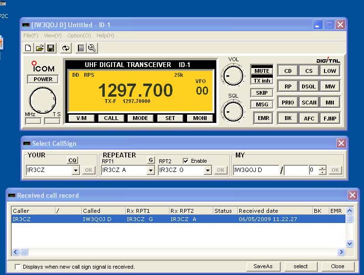Click the SCAN button
The image size is (364, 275).
point(309,103)
